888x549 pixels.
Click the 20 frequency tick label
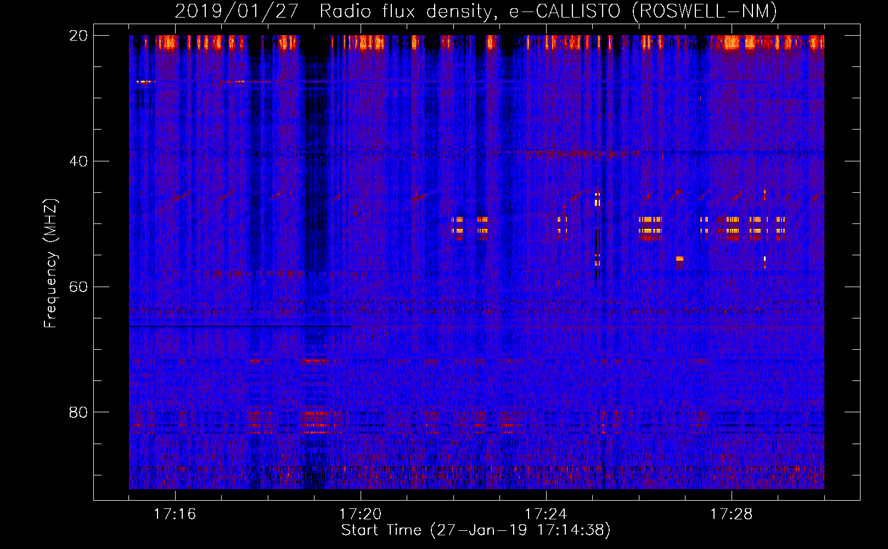tap(78, 36)
